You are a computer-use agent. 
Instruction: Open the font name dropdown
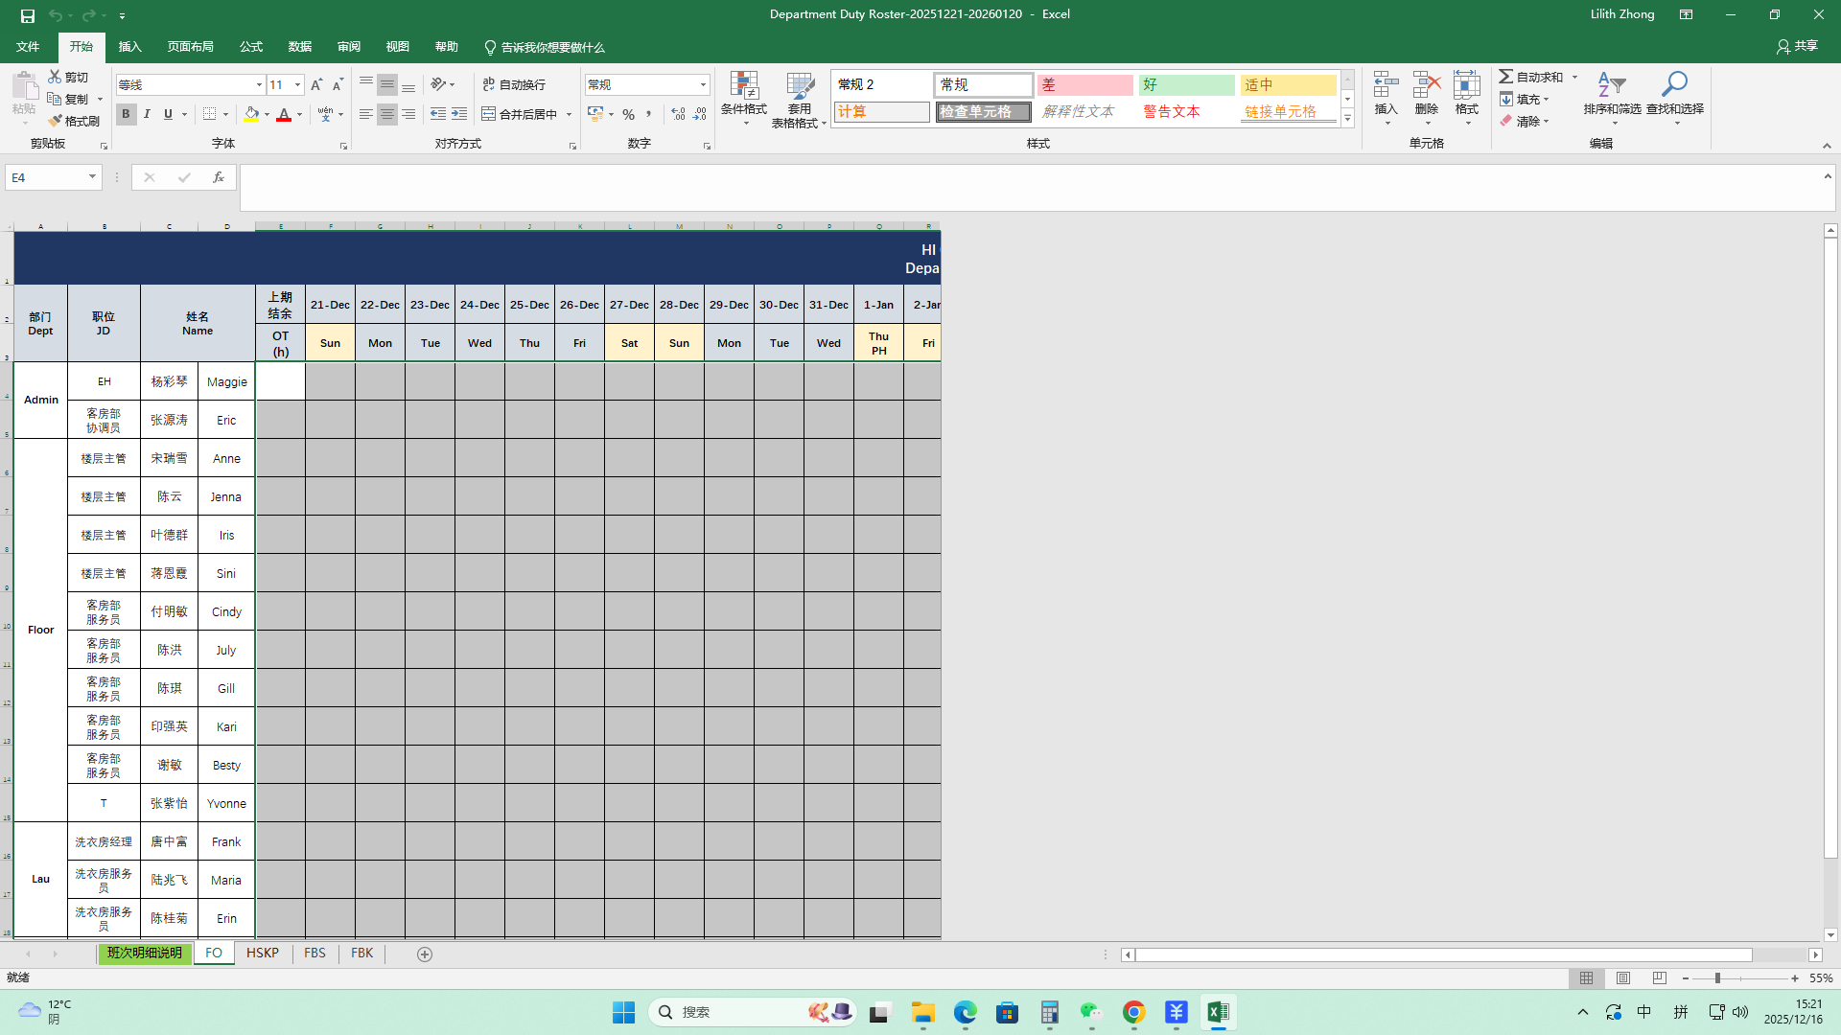tap(258, 84)
